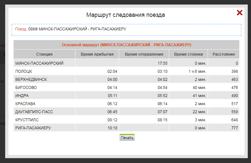The image size is (251, 163).
Task: Select the Расстояние column header
Action: 224,54
